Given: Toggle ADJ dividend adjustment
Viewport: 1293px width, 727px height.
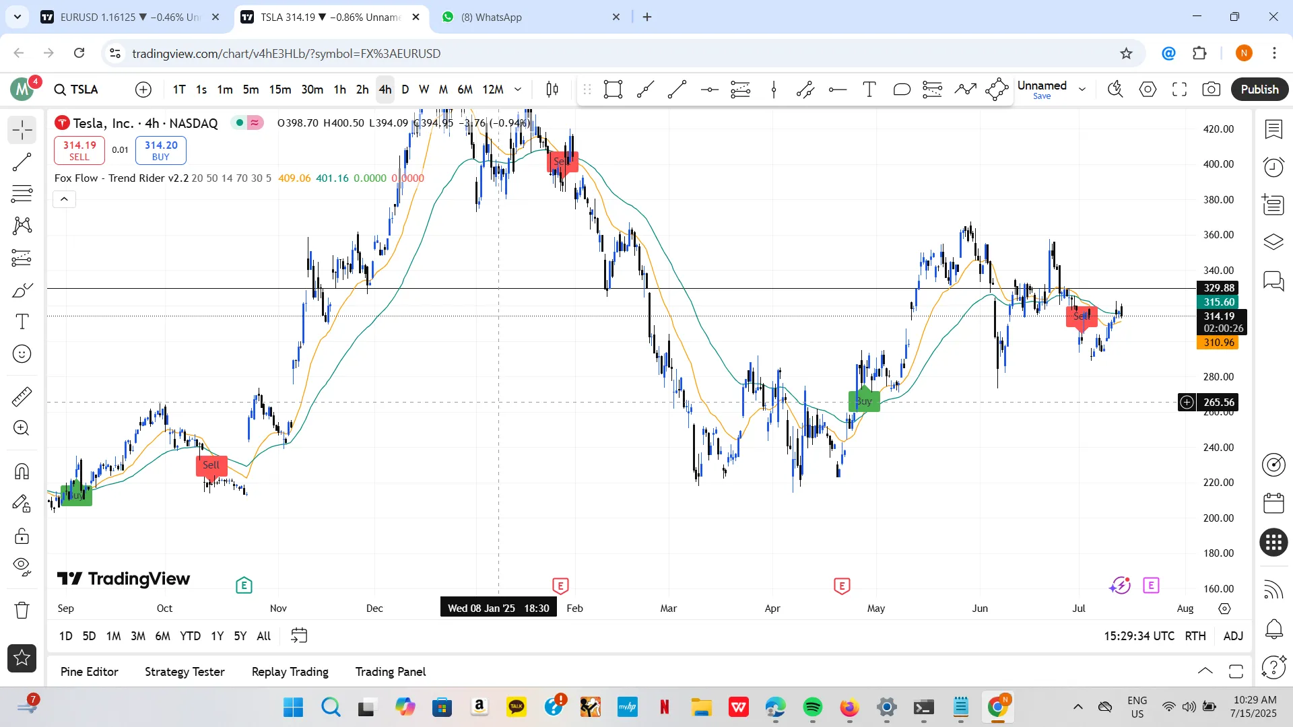Looking at the screenshot, I should coord(1233,636).
